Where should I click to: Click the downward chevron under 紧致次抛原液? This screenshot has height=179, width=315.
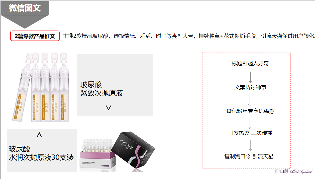[x=108, y=108]
